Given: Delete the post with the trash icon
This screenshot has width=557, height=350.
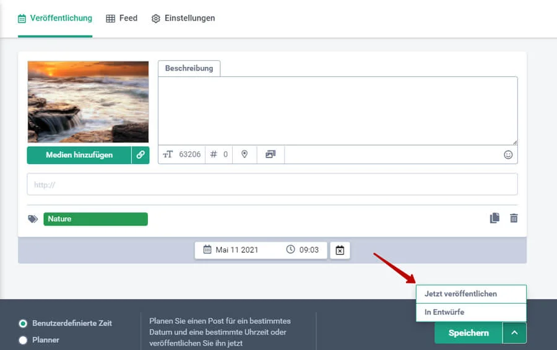Looking at the screenshot, I should click(x=514, y=218).
